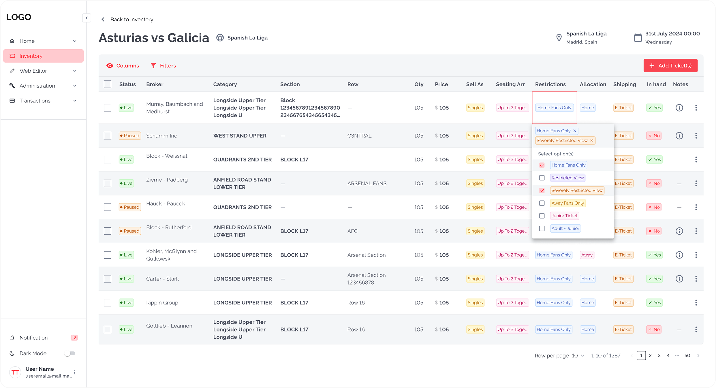
Task: Click the Add Ticket(s) button
Action: 670,66
